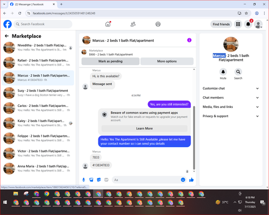Expand Customize chat section

pyautogui.click(x=231, y=88)
